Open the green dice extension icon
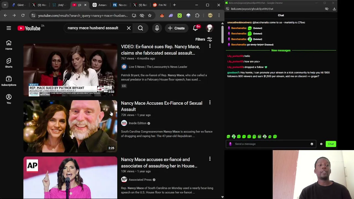The width and height of the screenshot is (354, 199). (179, 15)
